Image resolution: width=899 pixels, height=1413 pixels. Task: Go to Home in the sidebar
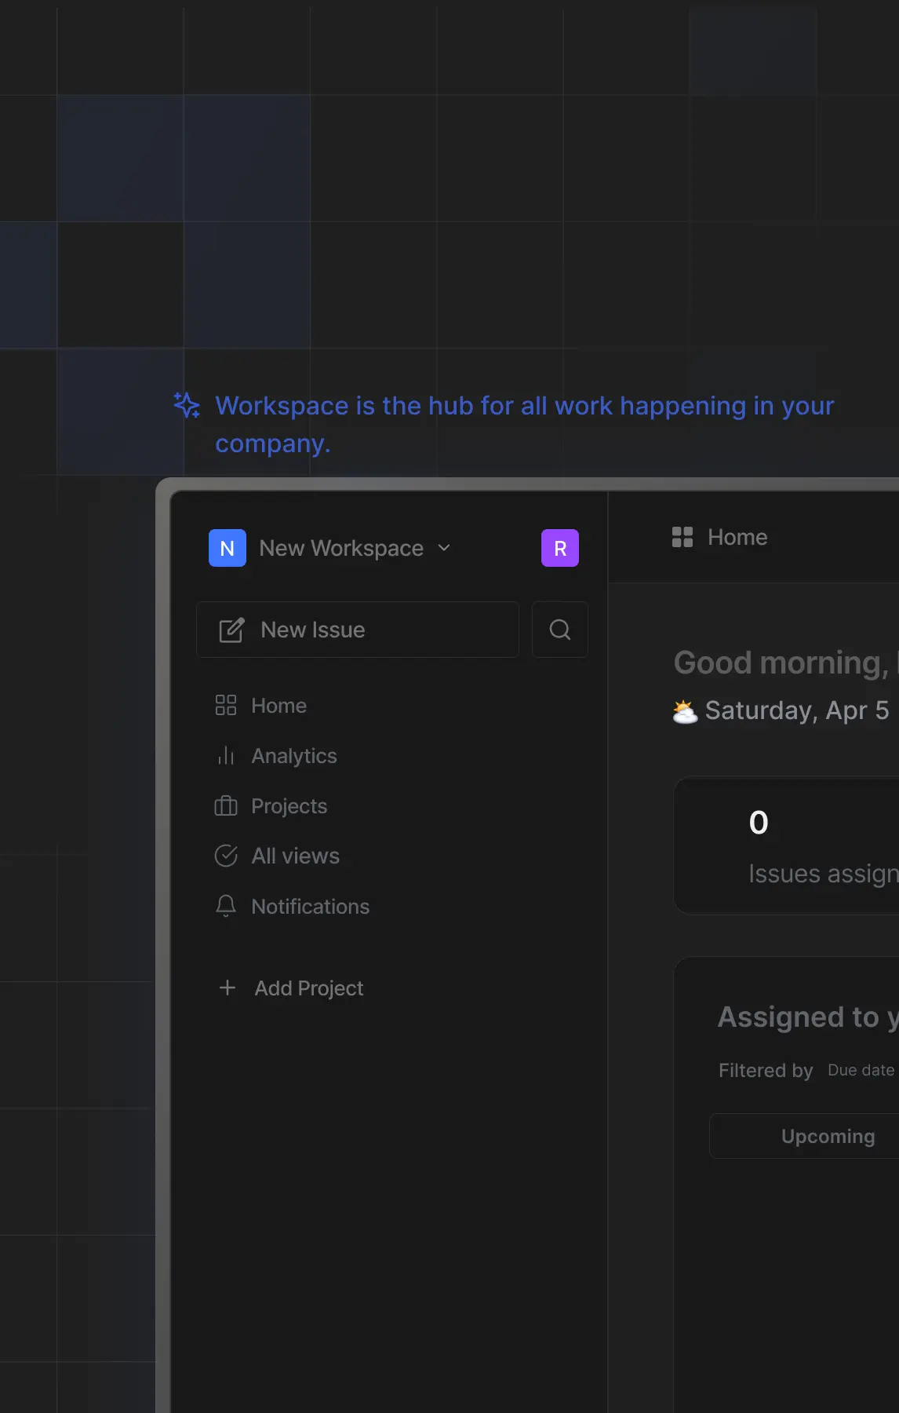point(278,706)
